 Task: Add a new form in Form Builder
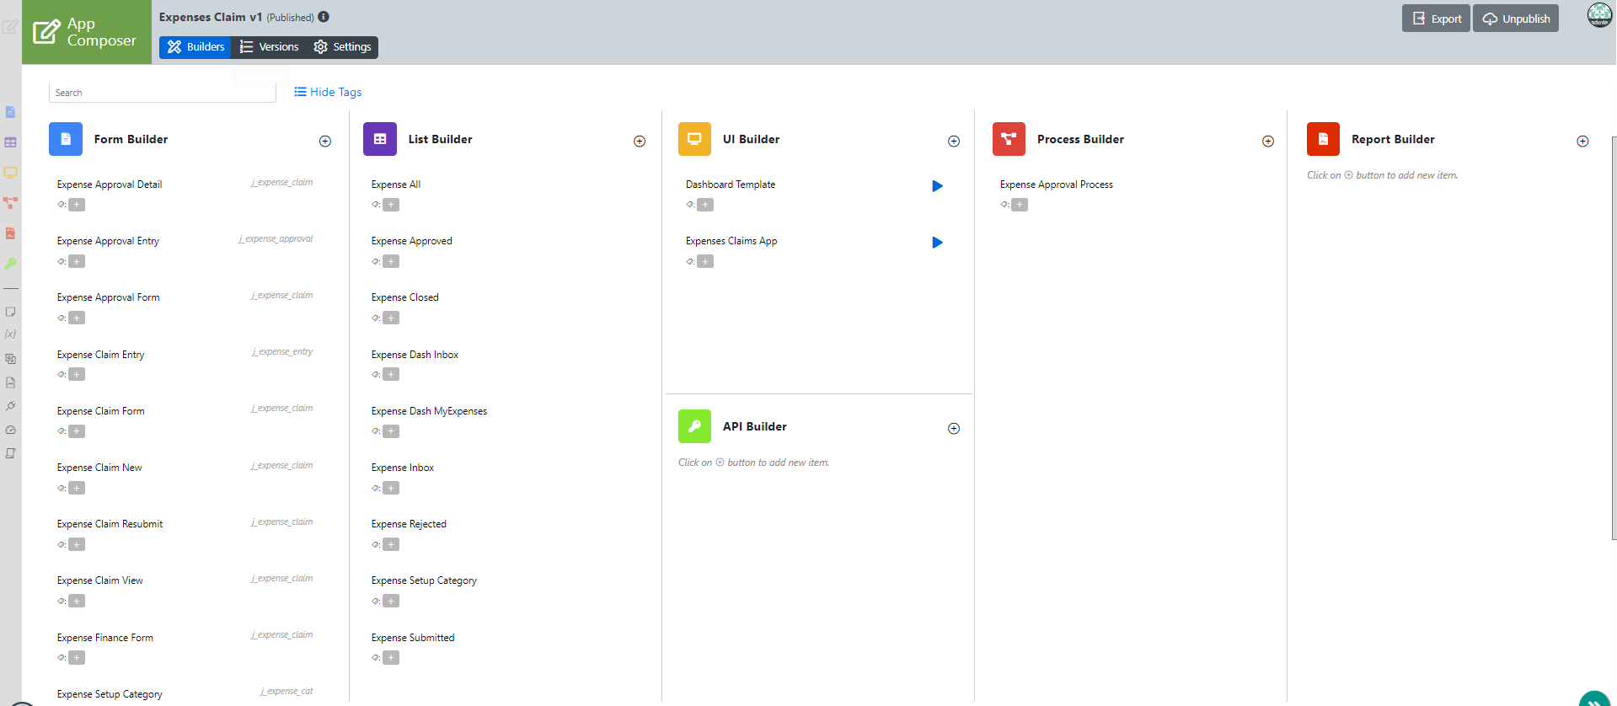pyautogui.click(x=325, y=142)
